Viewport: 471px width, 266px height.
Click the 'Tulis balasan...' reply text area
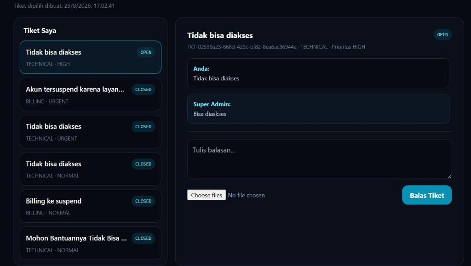[319, 159]
